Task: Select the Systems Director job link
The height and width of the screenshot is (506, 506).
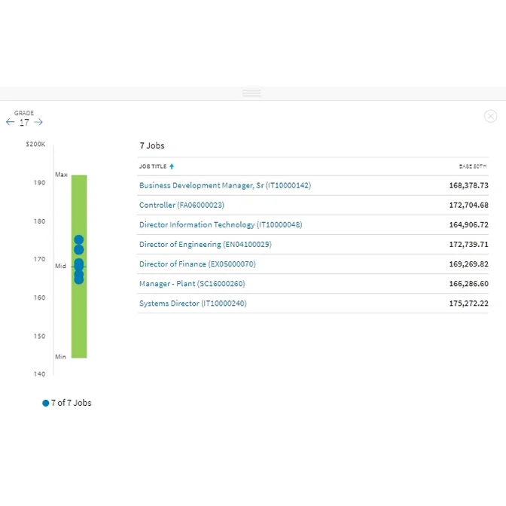Action: click(x=192, y=303)
